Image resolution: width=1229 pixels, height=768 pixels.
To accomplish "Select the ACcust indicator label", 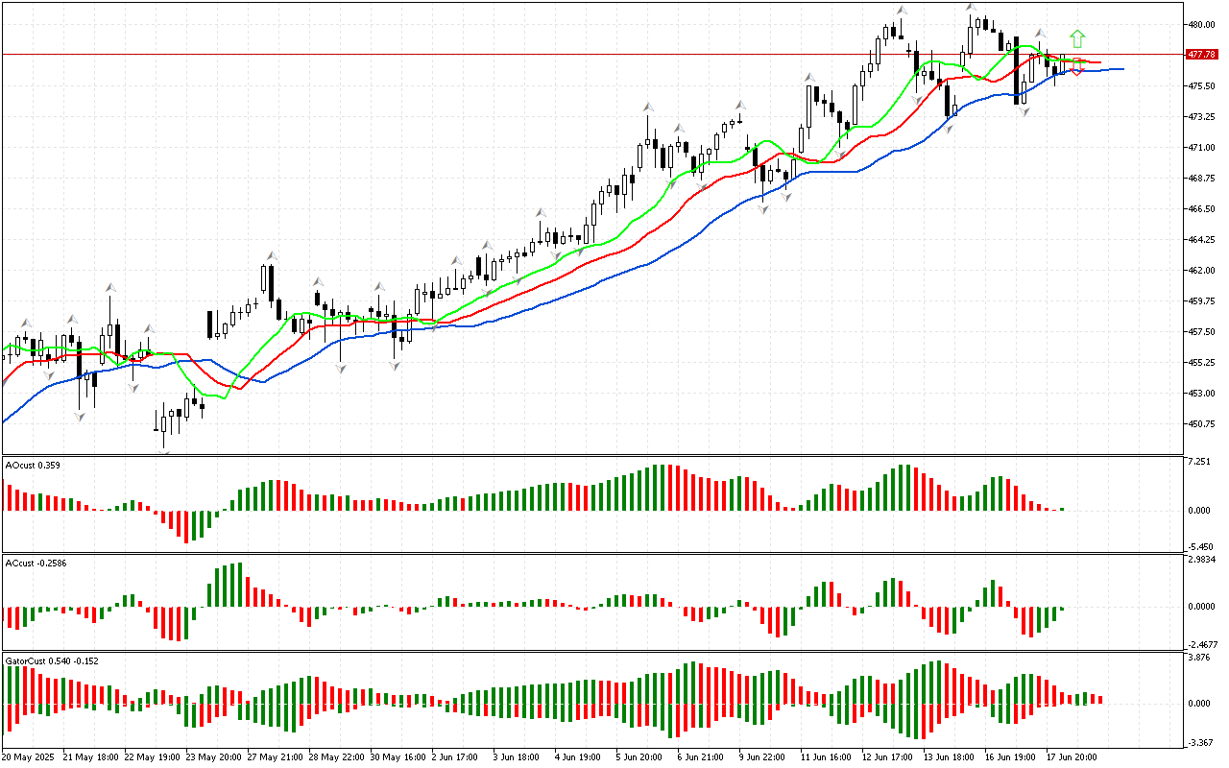I will coord(35,562).
